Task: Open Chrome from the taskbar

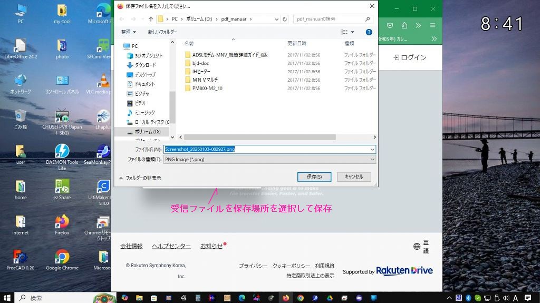Action: 301,298
